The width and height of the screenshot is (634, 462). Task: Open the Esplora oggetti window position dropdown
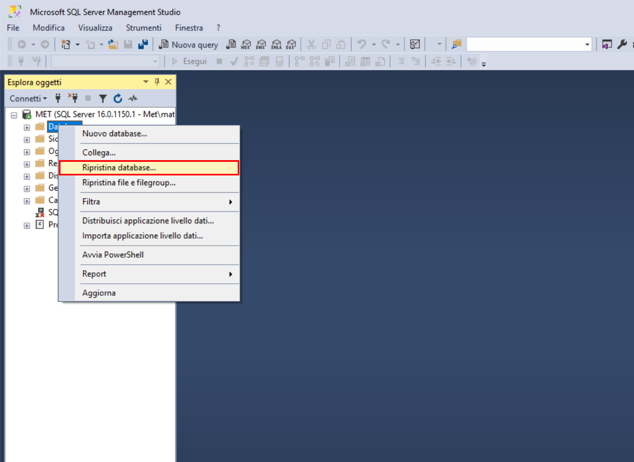coord(146,82)
